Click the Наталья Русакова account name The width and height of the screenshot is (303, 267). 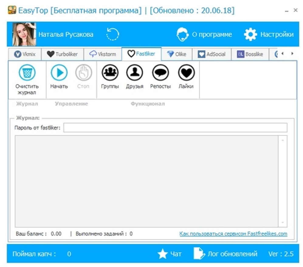point(66,34)
